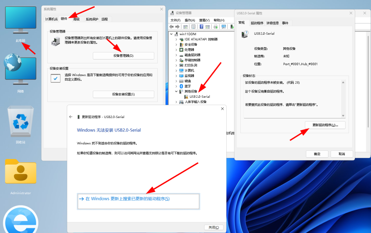Click the device status scrollbar down arrow

(343, 116)
